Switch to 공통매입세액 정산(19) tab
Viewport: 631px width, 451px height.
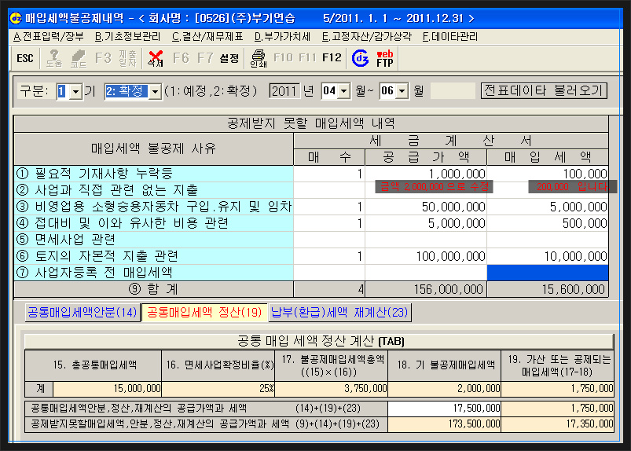click(x=204, y=312)
